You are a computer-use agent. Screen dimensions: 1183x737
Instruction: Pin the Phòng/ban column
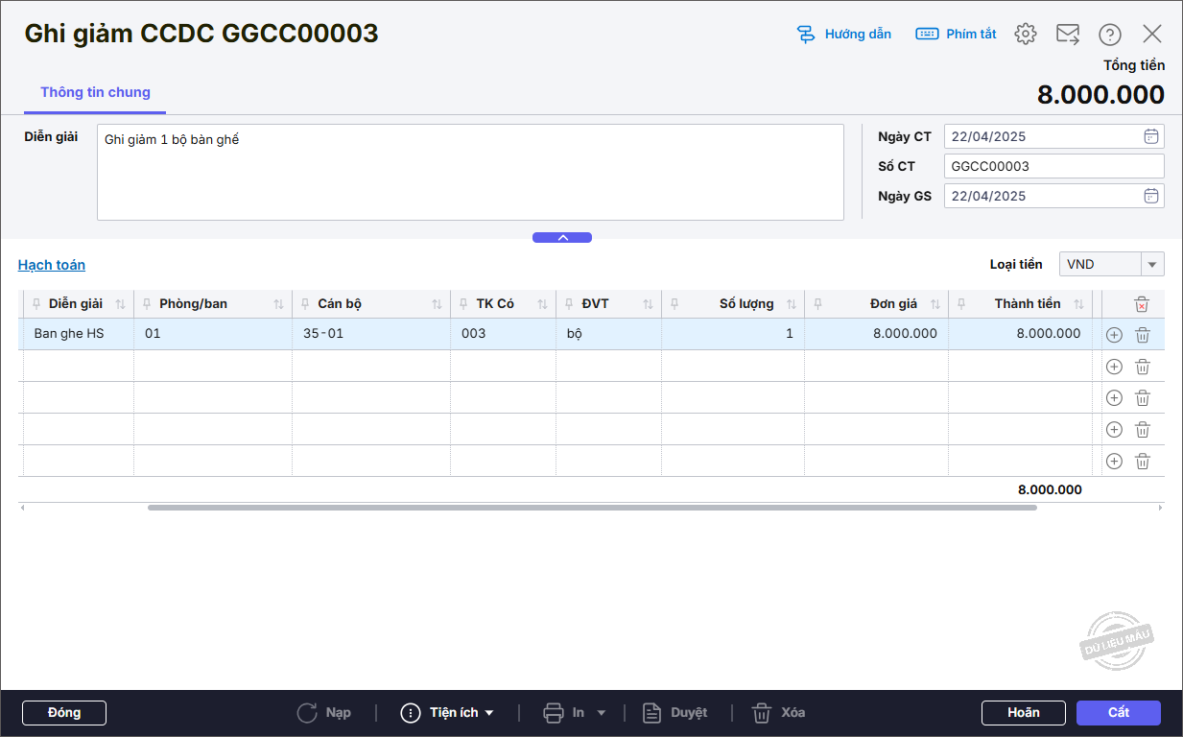147,304
